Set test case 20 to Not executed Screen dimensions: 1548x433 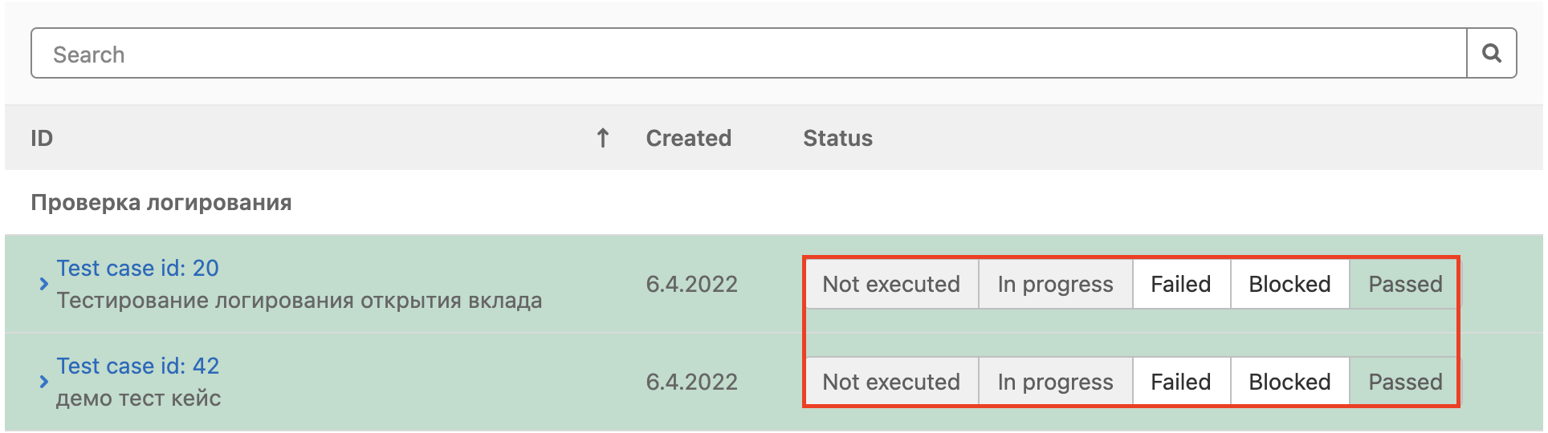890,285
